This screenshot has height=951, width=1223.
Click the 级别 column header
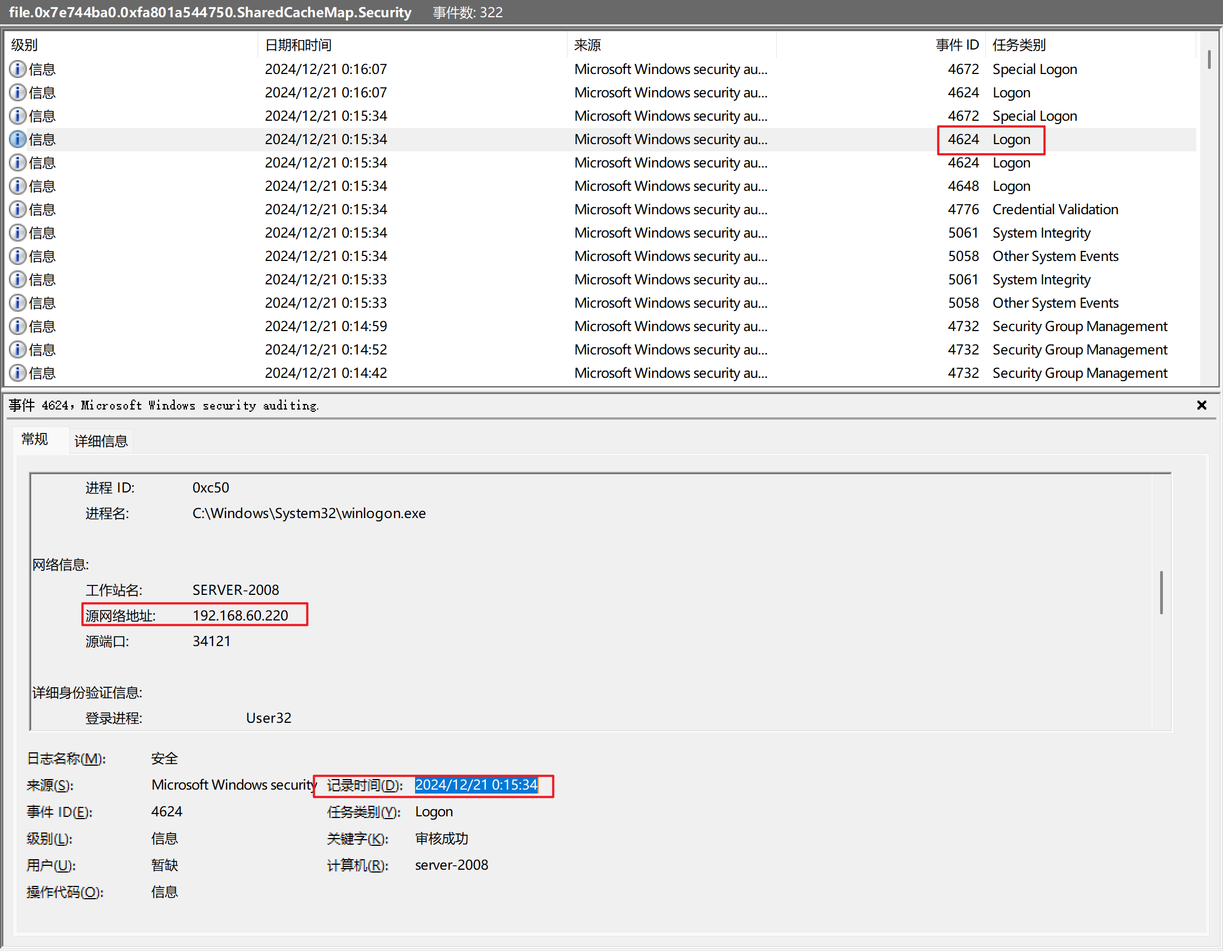pyautogui.click(x=24, y=45)
